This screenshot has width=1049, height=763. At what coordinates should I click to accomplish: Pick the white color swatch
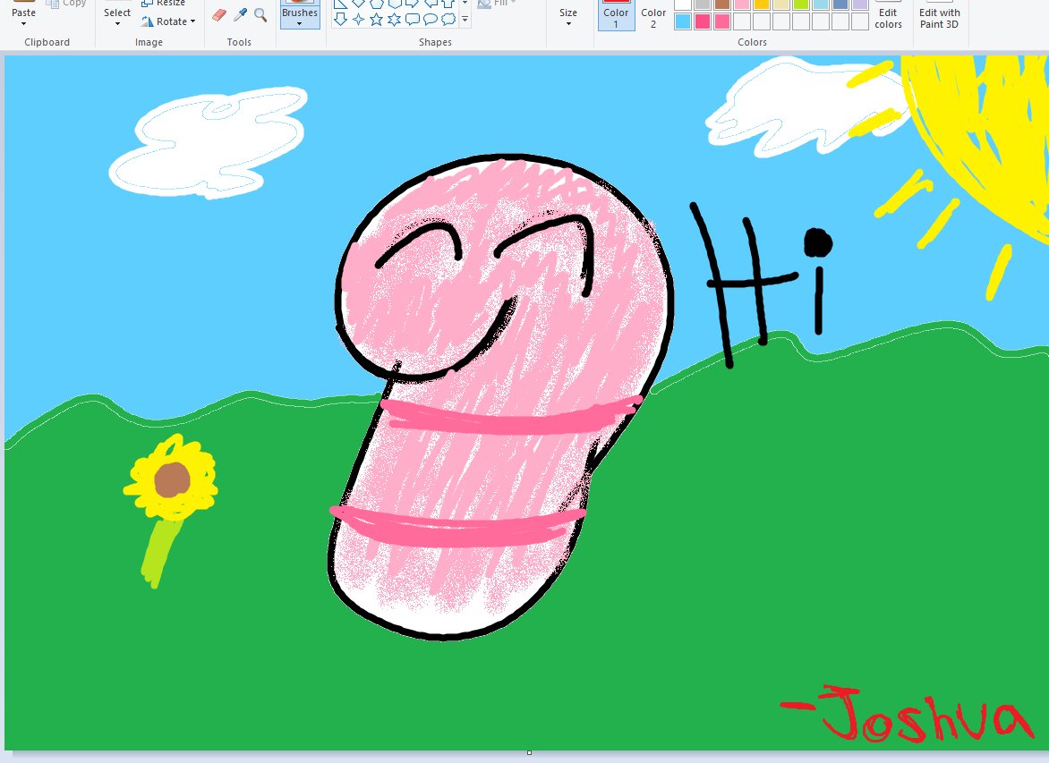(x=682, y=4)
